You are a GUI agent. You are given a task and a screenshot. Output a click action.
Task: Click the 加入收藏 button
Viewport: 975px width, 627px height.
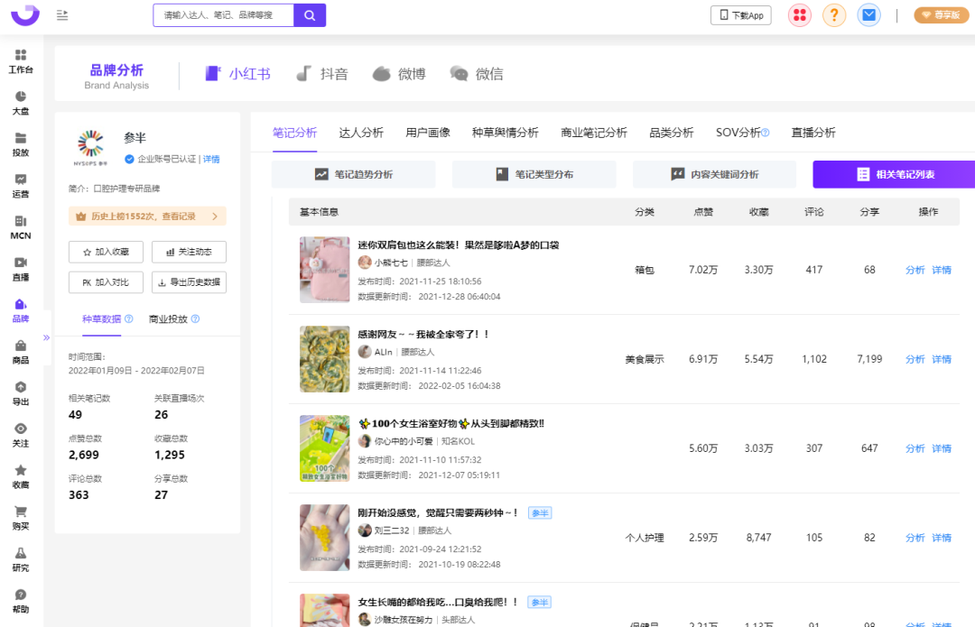click(x=106, y=252)
